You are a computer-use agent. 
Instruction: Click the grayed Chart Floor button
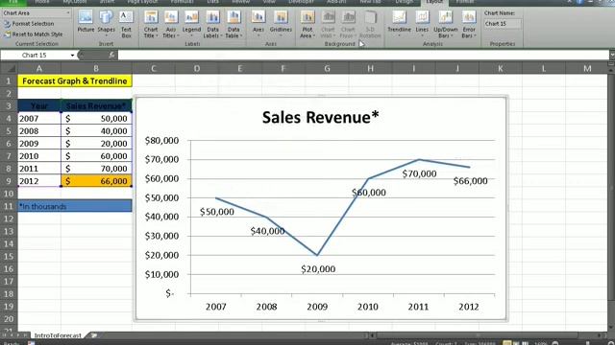348,24
